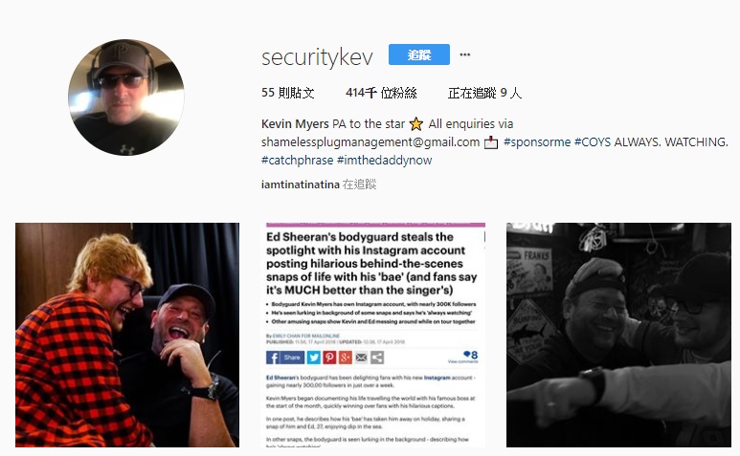
Task: Open the three-dot options menu
Action: click(465, 54)
